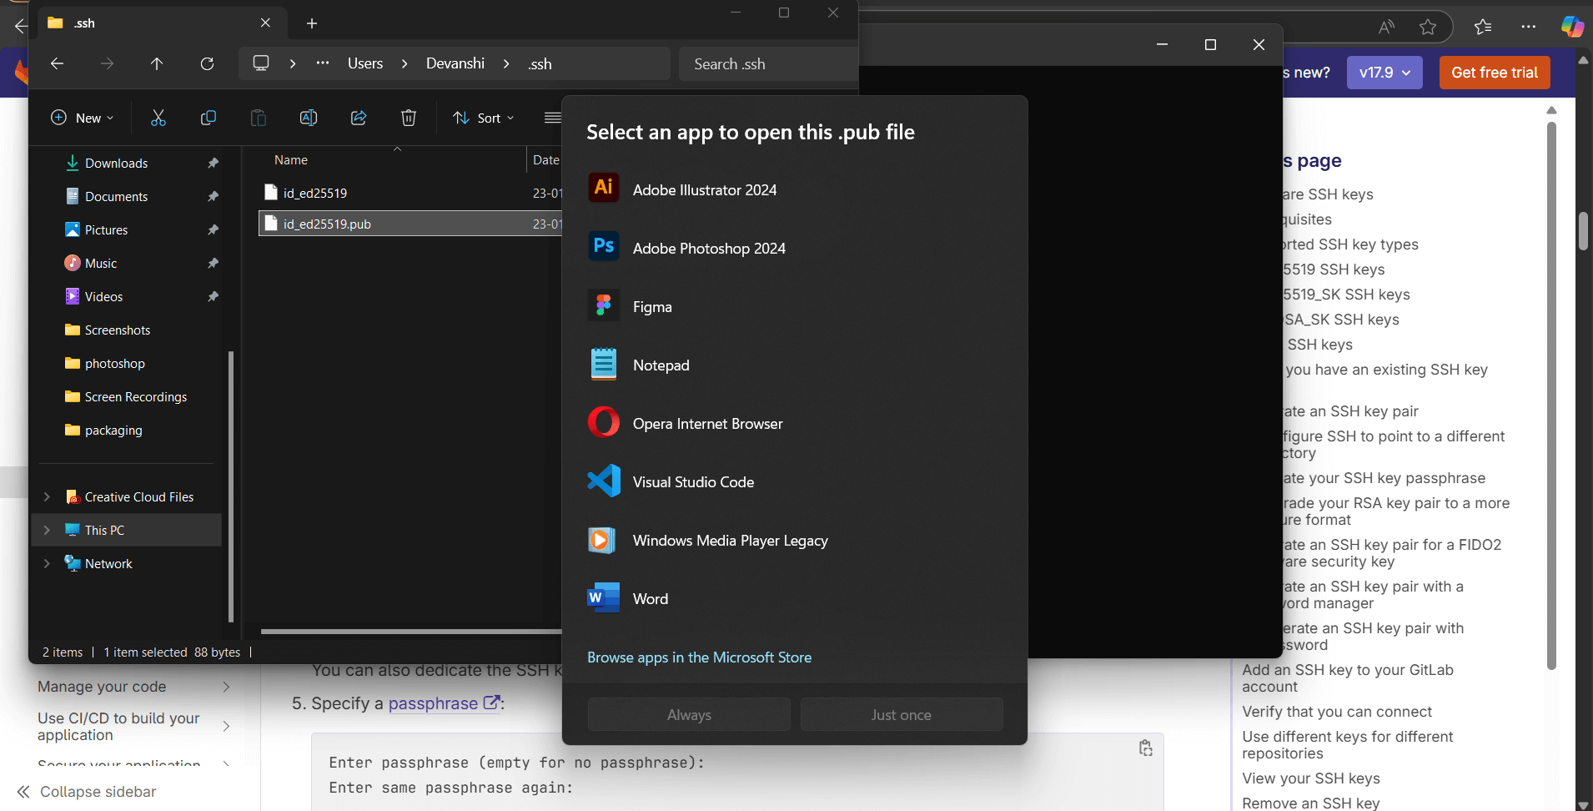Image resolution: width=1593 pixels, height=811 pixels.
Task: Copy the passphrase code block
Action: coord(1146,748)
